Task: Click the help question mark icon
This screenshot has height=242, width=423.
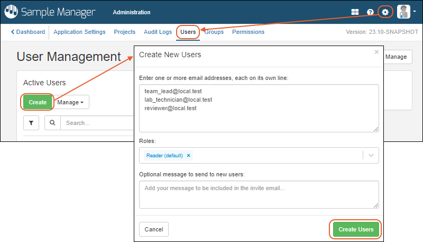Action: 370,12
